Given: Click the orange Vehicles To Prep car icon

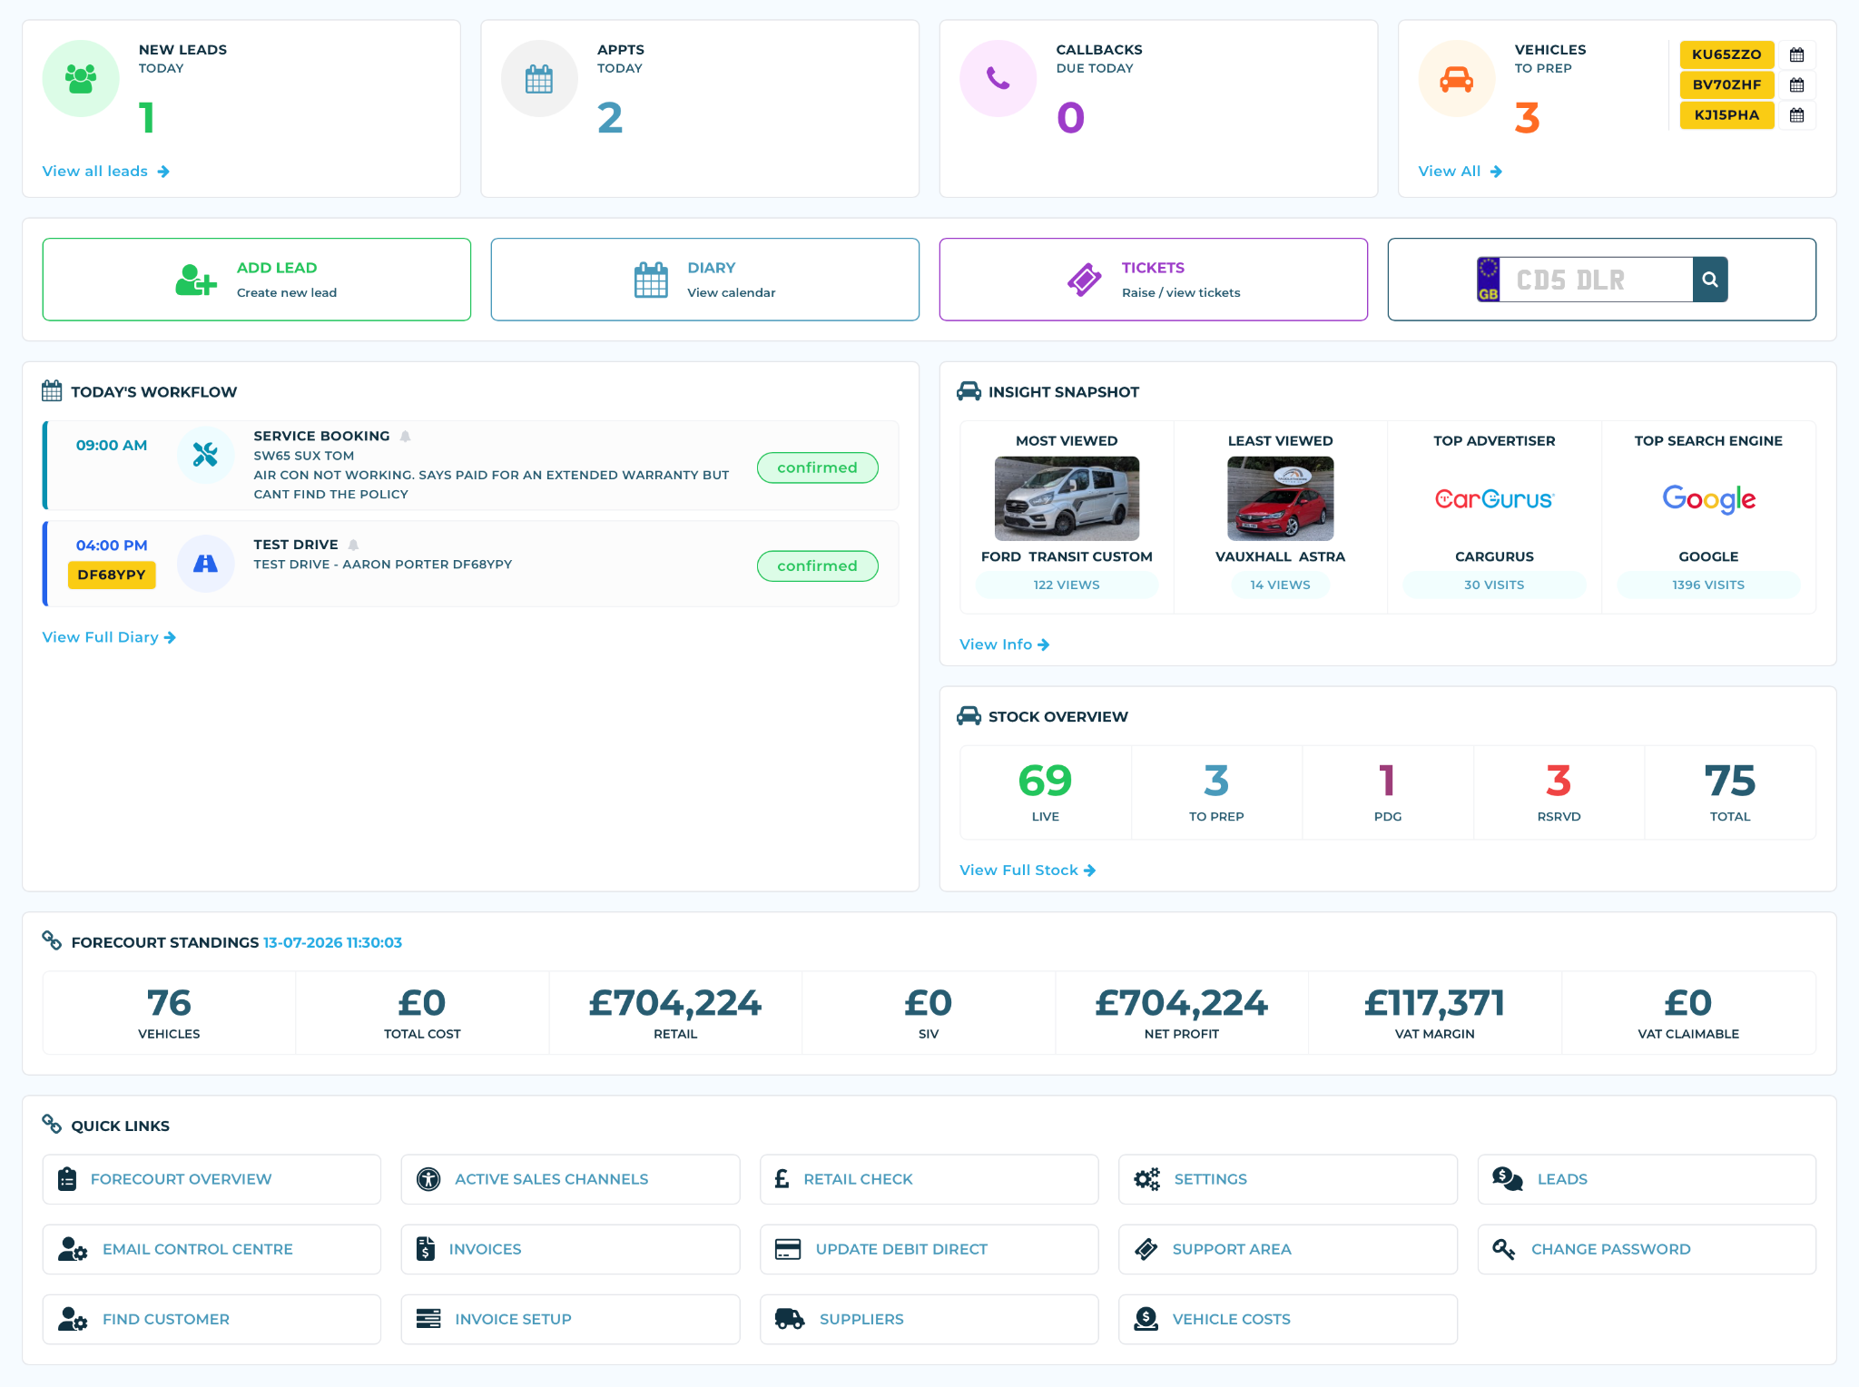Looking at the screenshot, I should tap(1457, 79).
